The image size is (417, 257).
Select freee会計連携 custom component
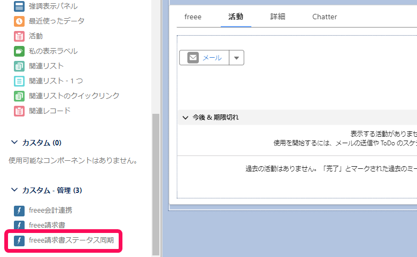coord(51,210)
